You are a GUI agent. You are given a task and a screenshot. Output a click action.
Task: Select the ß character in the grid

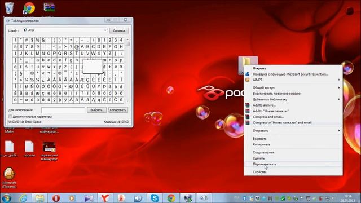(110, 87)
